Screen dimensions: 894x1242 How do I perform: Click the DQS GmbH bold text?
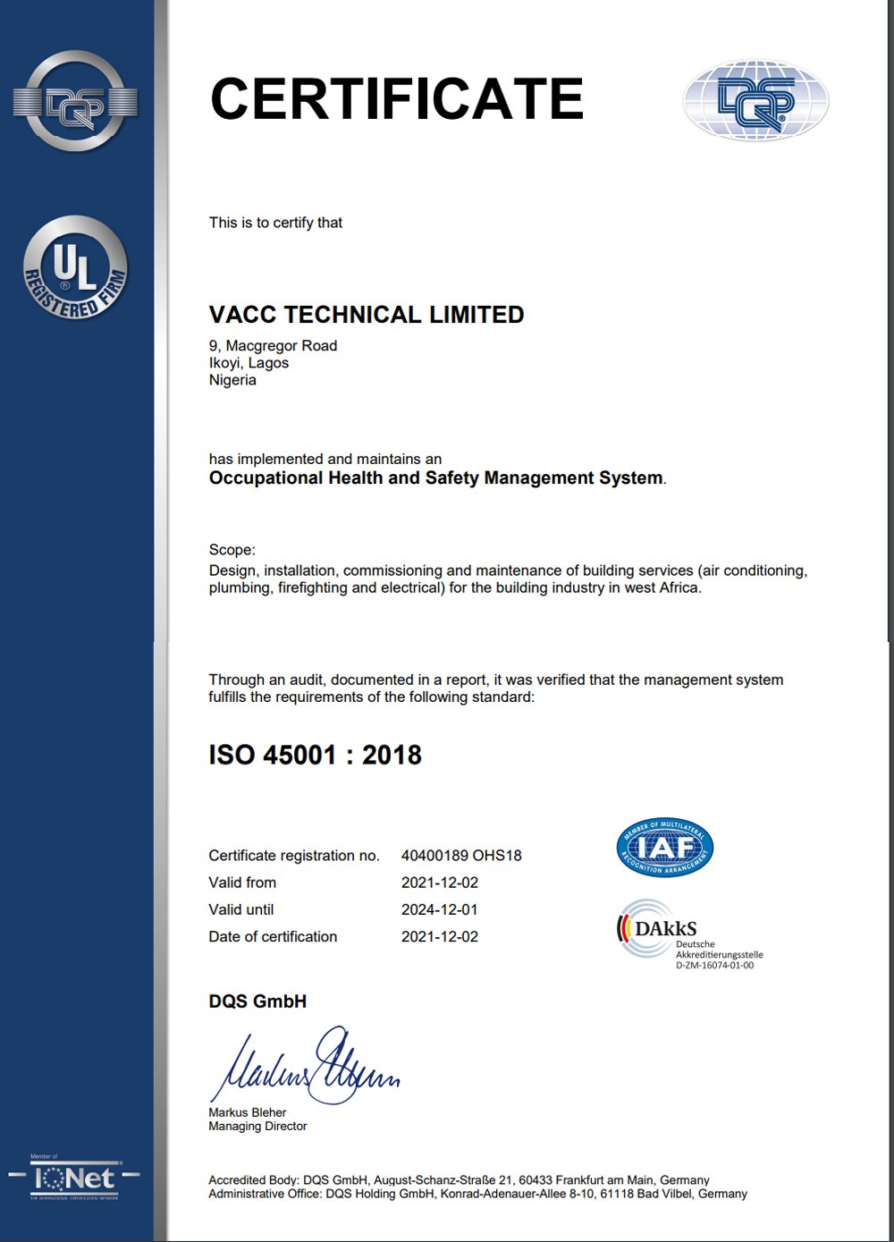click(x=257, y=1001)
